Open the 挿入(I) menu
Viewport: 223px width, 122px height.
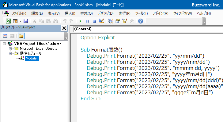(70, 13)
